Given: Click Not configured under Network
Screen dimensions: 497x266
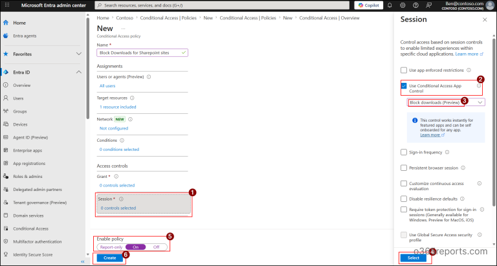Looking at the screenshot, I should click(x=114, y=128).
